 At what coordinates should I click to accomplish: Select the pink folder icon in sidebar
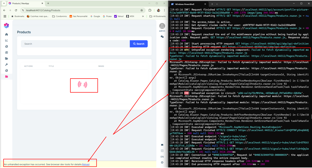click(7, 77)
